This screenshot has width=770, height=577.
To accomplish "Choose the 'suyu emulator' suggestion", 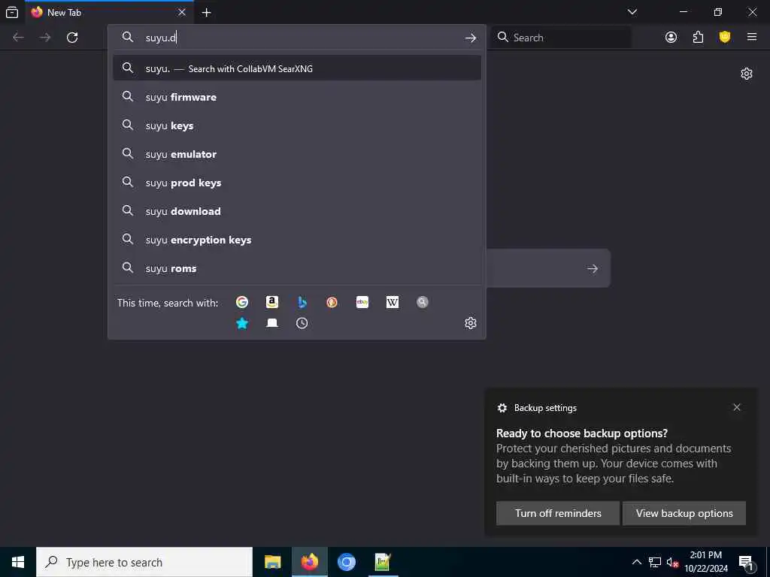I will (x=296, y=153).
